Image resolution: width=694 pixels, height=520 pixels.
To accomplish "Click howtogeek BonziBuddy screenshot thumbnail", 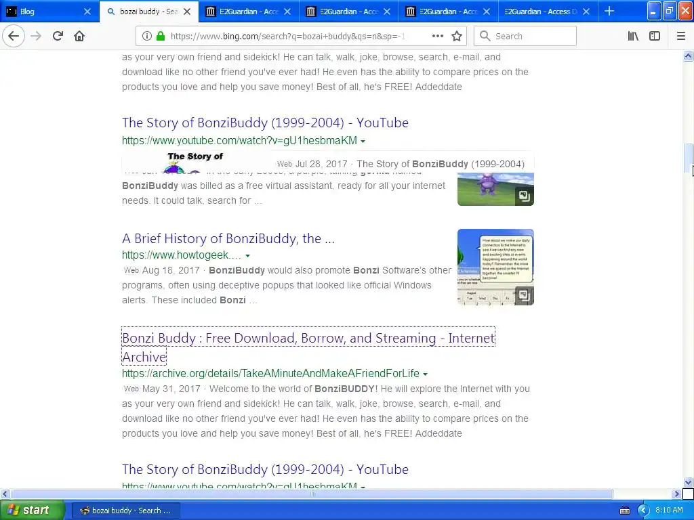I will click(x=495, y=267).
